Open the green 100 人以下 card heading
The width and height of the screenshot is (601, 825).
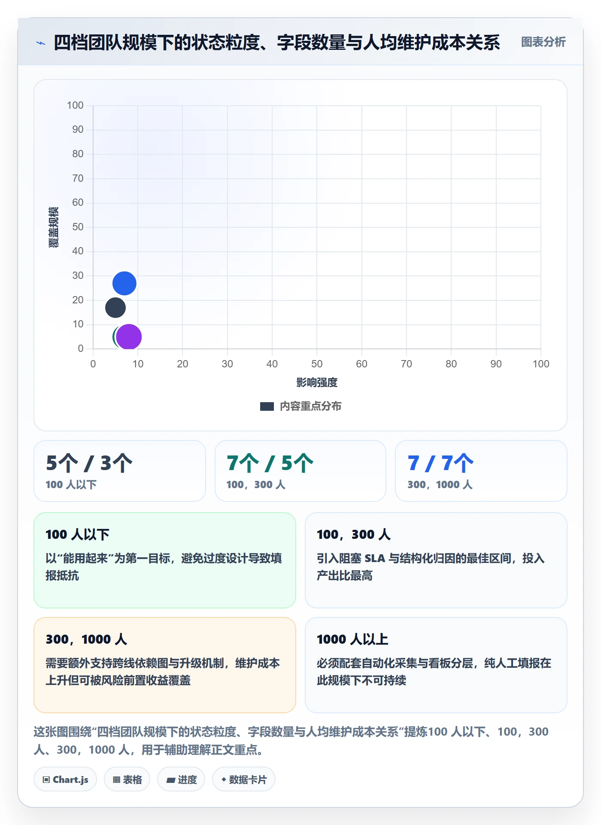click(77, 535)
